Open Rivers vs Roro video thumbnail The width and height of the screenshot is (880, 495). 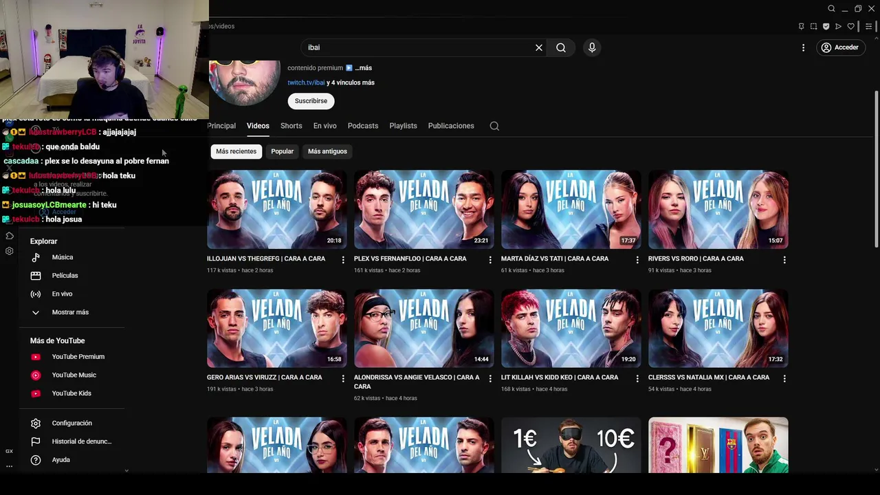click(718, 210)
